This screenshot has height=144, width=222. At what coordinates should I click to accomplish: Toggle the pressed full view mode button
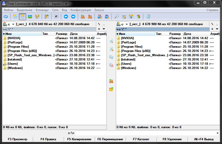[x=23, y=17]
